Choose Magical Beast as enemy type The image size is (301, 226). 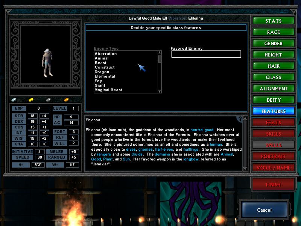click(x=108, y=90)
